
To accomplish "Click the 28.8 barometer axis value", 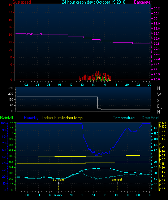I will [x=157, y=79].
